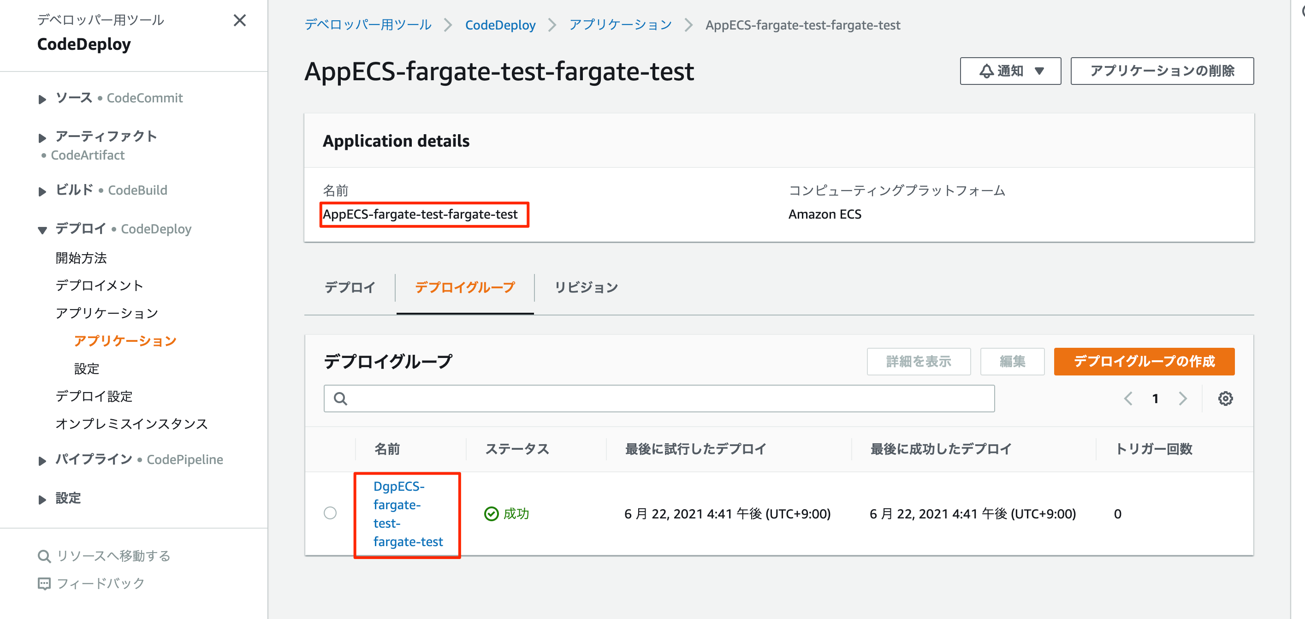Expand the パイプライン CodePipeline section
This screenshot has width=1305, height=619.
(x=42, y=460)
